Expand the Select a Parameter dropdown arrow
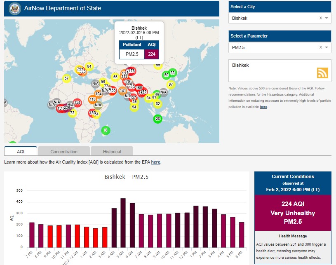 click(327, 47)
